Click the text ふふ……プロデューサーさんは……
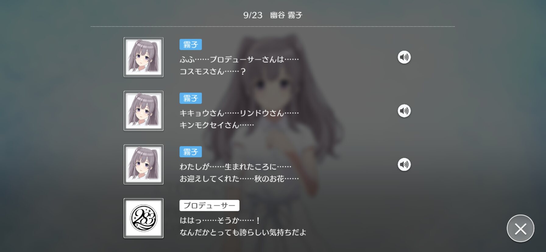 pyautogui.click(x=239, y=59)
